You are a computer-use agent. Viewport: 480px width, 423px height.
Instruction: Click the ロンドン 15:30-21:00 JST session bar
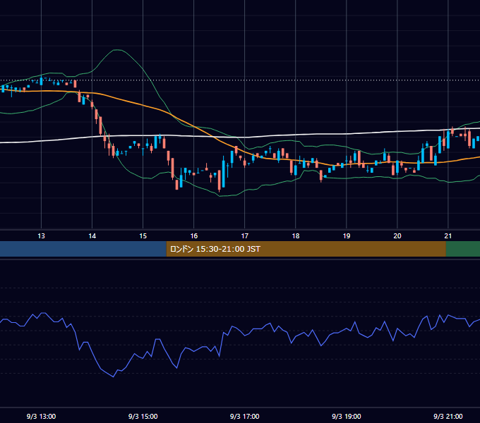306,249
